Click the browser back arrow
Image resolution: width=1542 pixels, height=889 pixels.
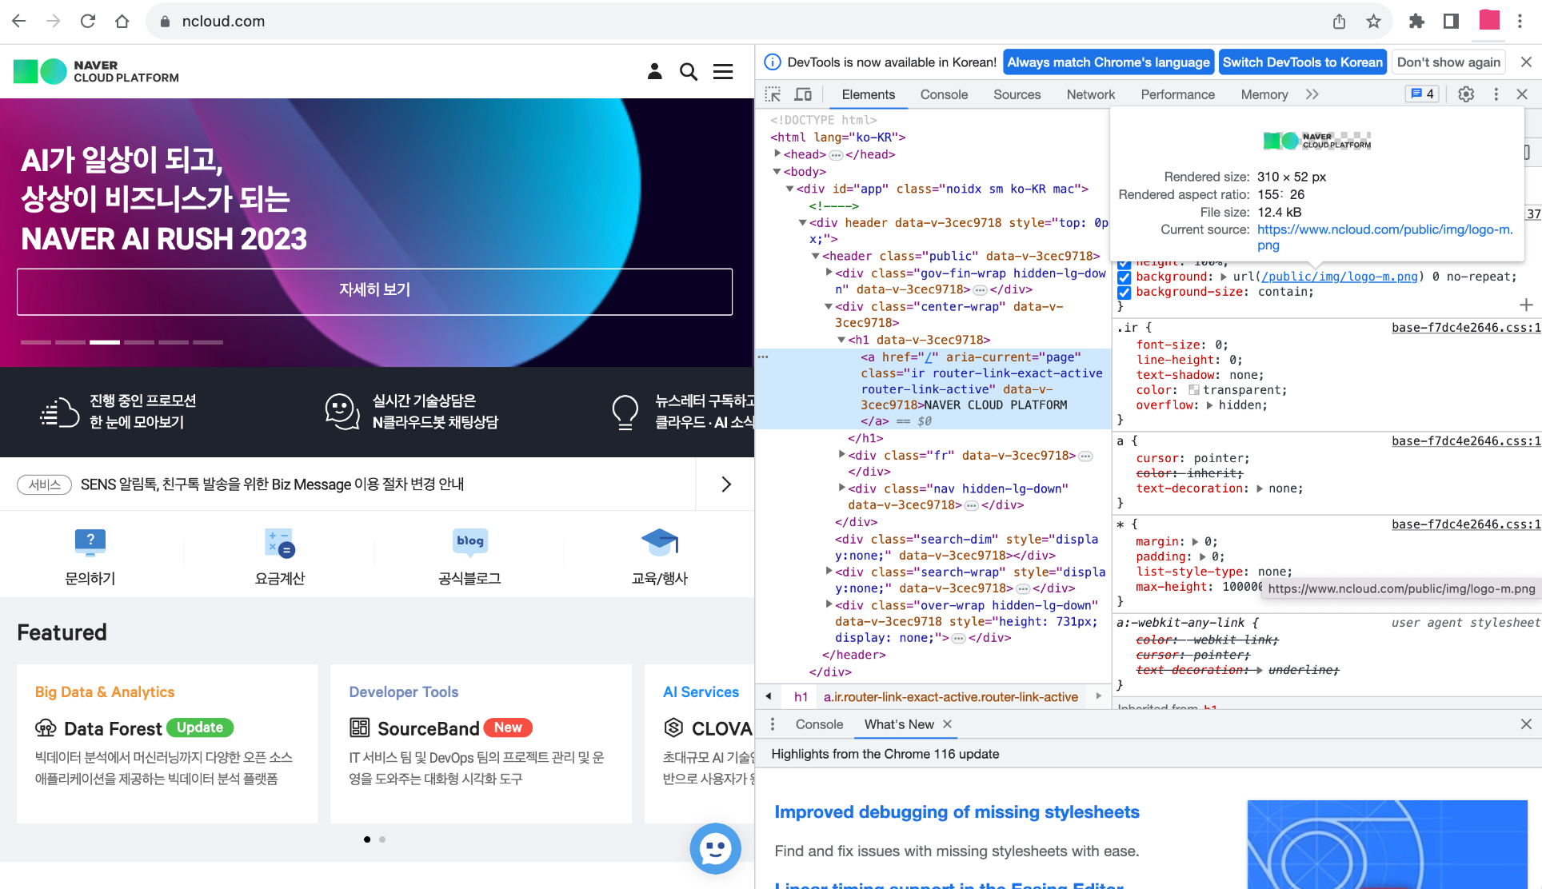[19, 22]
